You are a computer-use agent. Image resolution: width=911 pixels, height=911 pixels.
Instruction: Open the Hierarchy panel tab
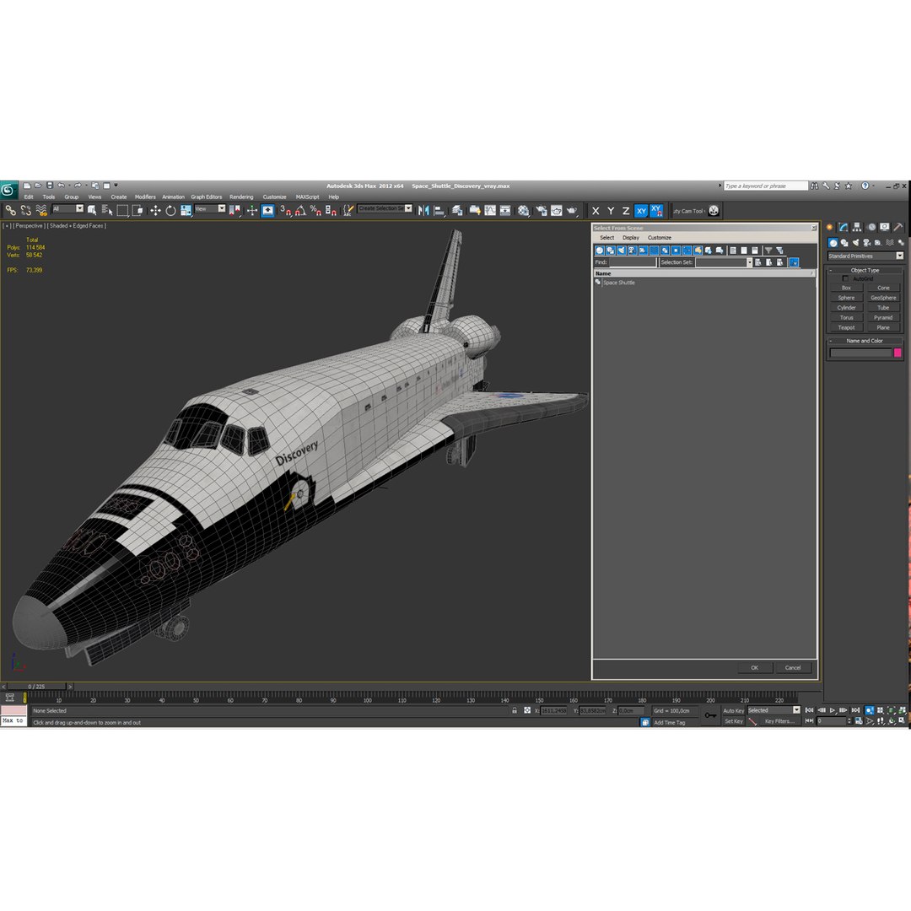point(857,227)
